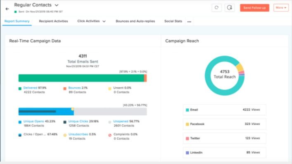Click the '2601 Contacts' unopened count
This screenshot has height=164, width=292.
pos(124,126)
